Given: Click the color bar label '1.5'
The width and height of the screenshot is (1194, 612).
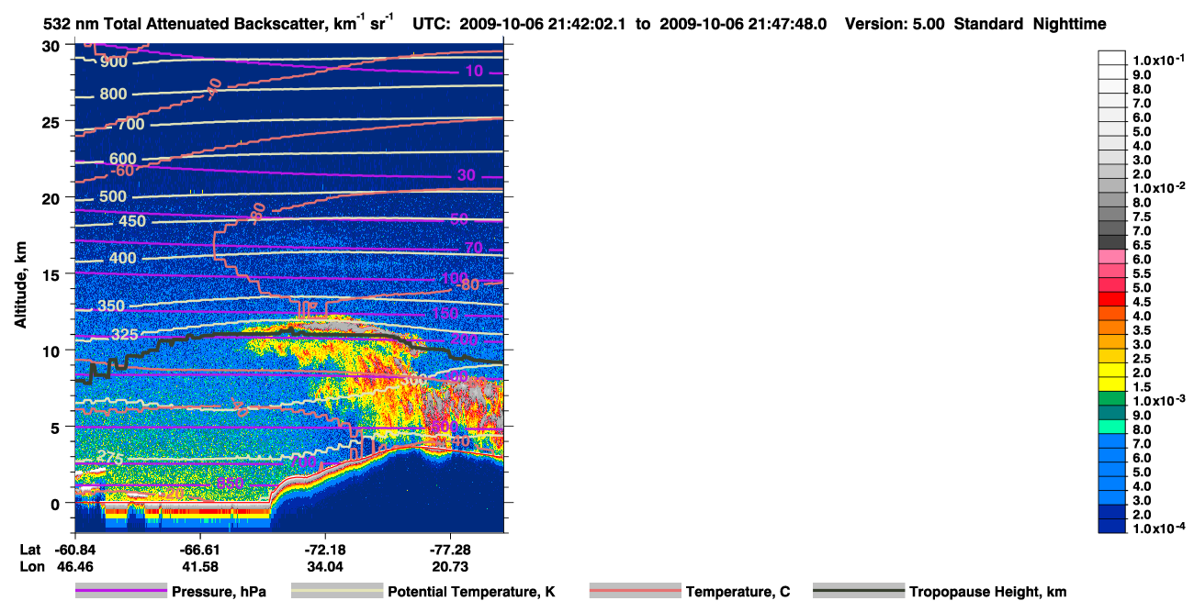Looking at the screenshot, I should pos(1142,386).
